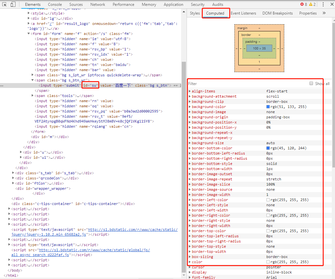Enable the Show all checkbox
Viewport: 335px width, 279px height.
point(311,83)
